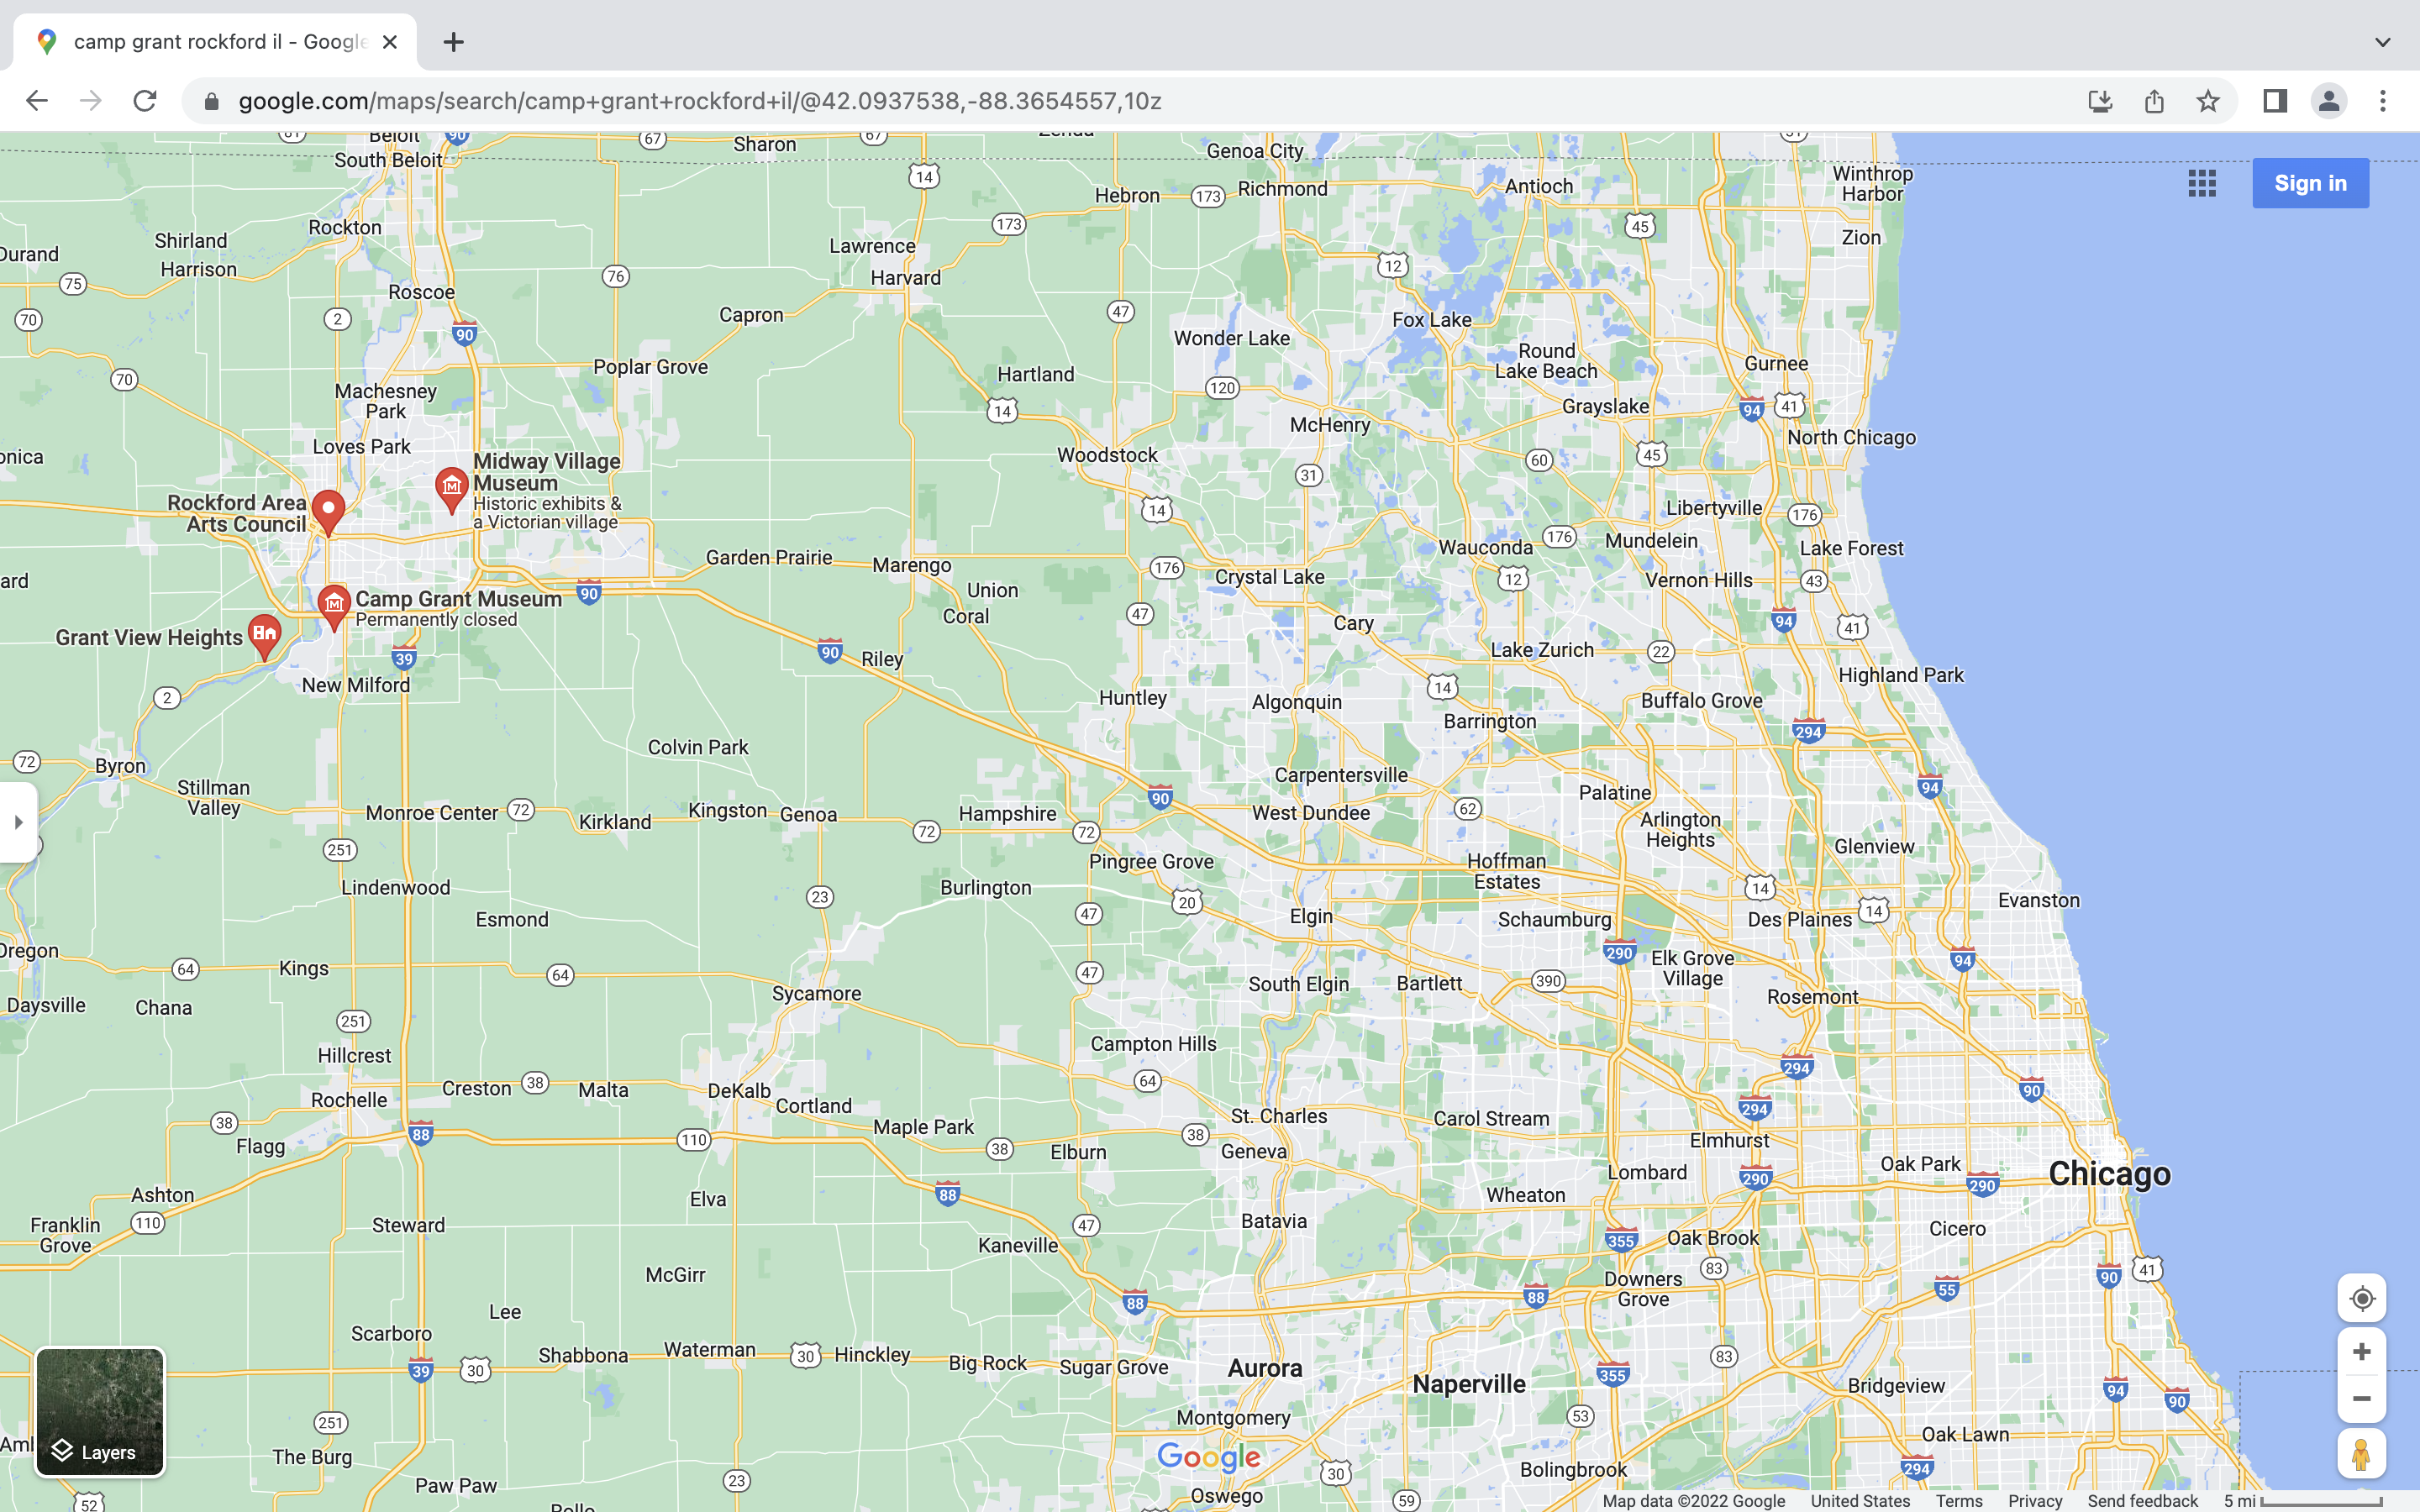Image resolution: width=2420 pixels, height=1512 pixels.
Task: Click the Camp Grant Museum map pin
Action: 333,603
